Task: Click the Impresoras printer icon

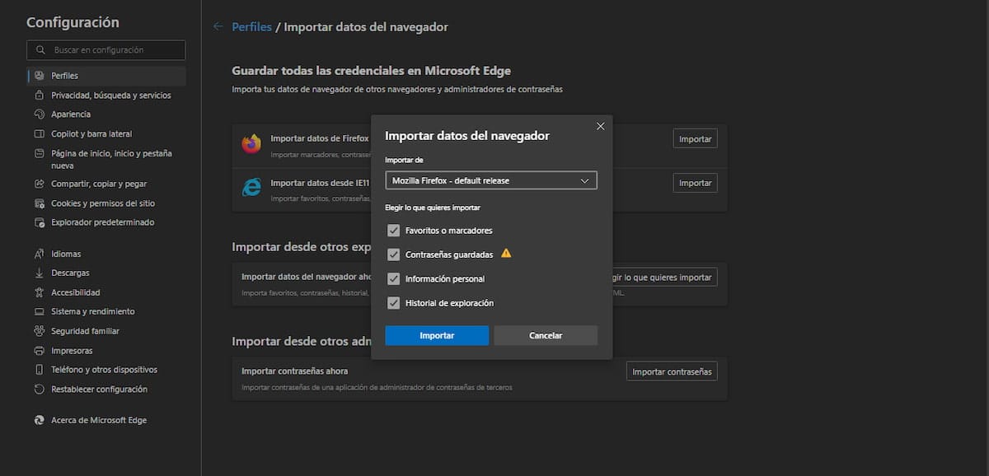Action: [39, 350]
